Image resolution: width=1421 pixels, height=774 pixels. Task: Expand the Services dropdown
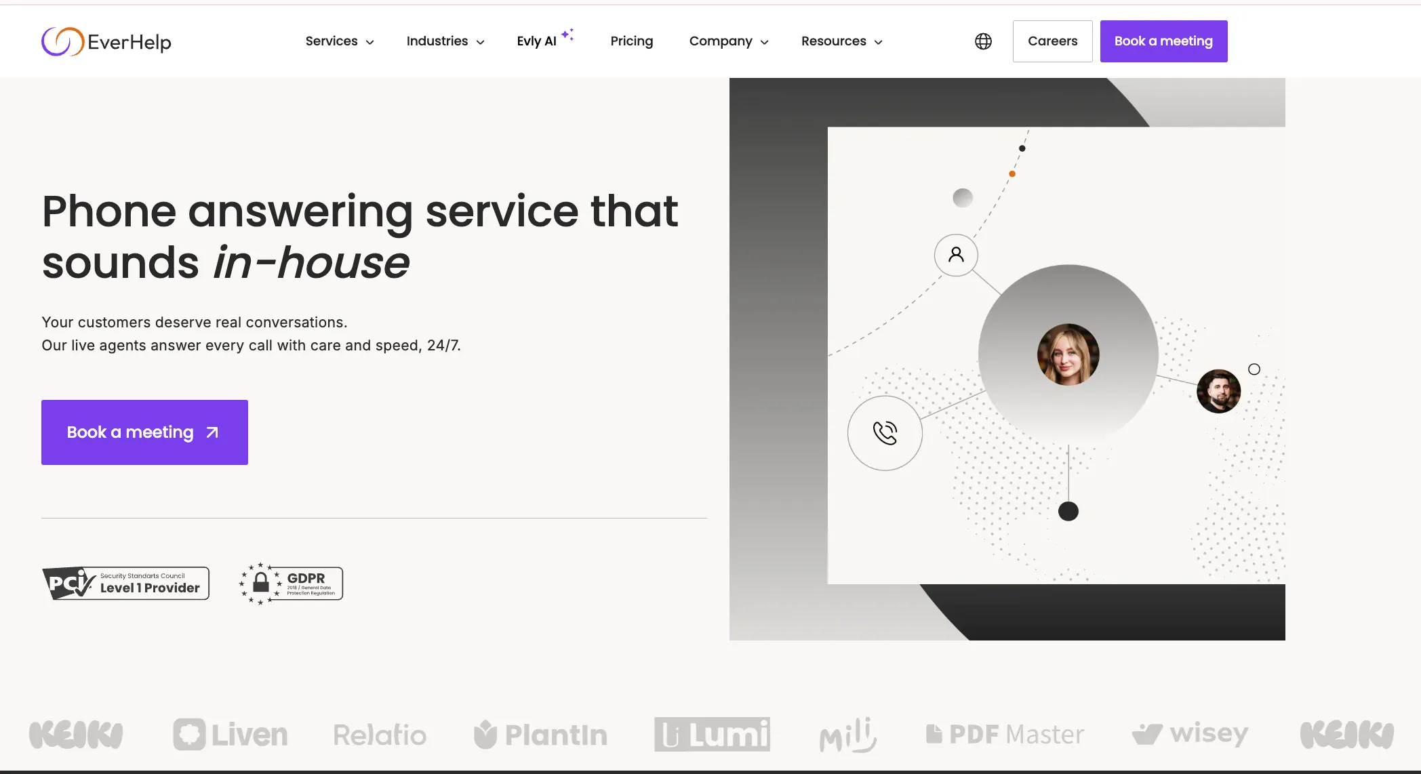tap(339, 41)
